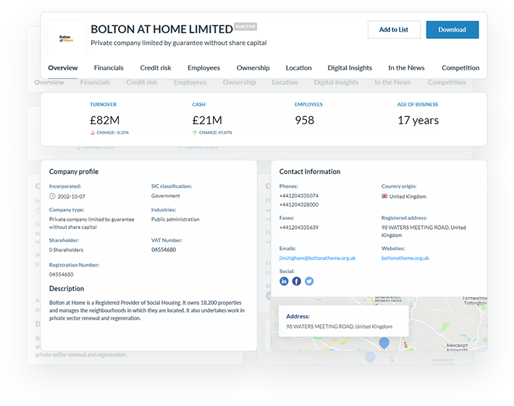Click the cash CHANGE: 47.87% text
Image resolution: width=514 pixels, height=406 pixels.
tap(215, 132)
